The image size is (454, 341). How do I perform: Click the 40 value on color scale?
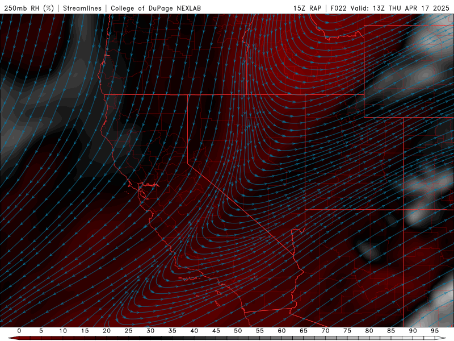[194, 331]
